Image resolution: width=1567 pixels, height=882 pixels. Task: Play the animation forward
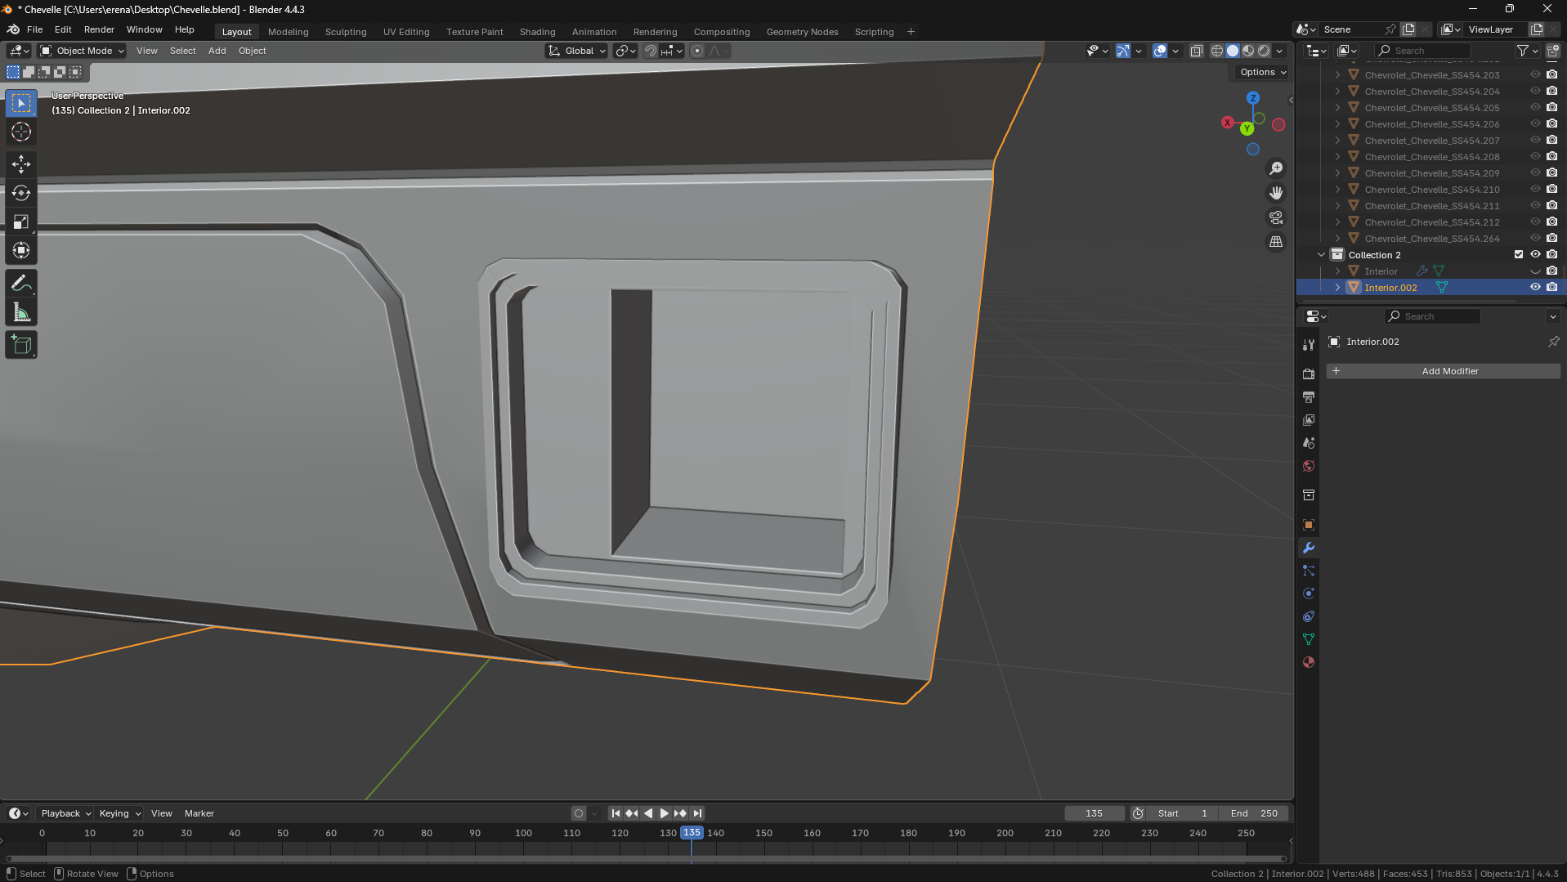coord(664,813)
